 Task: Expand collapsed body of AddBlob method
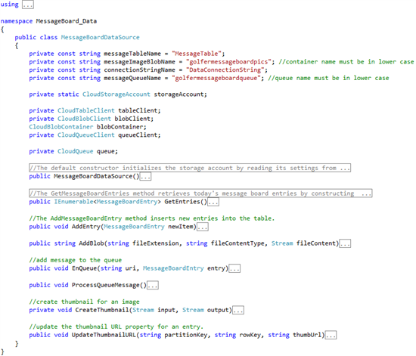click(x=345, y=243)
